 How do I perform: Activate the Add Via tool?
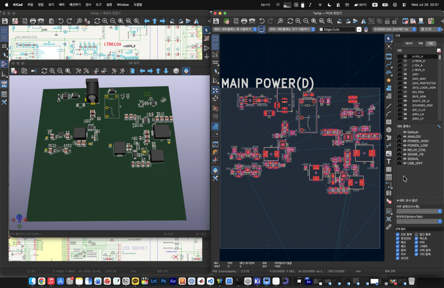pos(389,80)
